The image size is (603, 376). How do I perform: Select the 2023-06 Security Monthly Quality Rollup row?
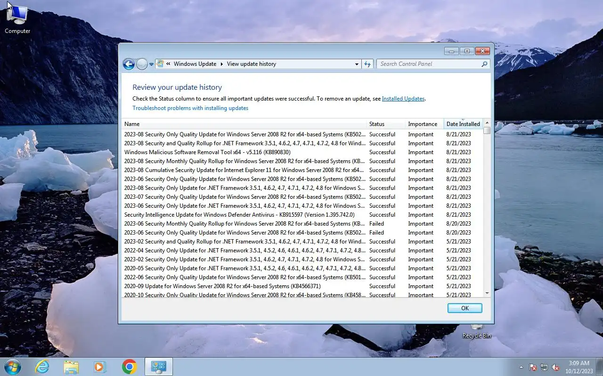(x=302, y=224)
